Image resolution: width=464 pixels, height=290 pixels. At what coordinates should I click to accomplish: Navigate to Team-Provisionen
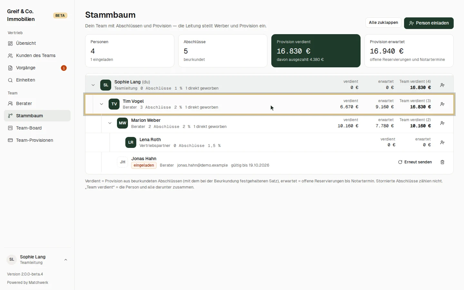tap(37, 140)
